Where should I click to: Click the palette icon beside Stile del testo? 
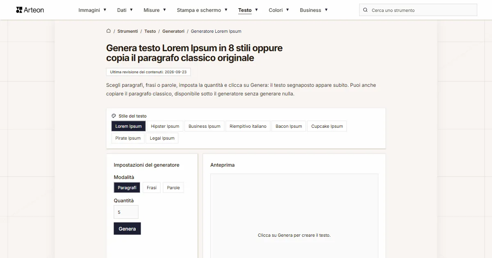[114, 116]
